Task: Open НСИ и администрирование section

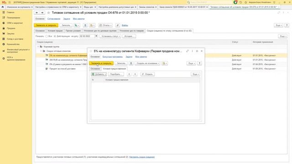Action: click(x=16, y=59)
